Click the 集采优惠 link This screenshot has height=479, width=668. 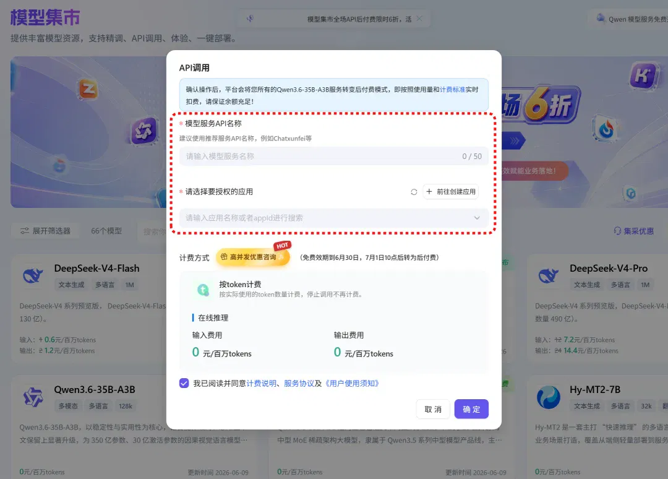[633, 231]
